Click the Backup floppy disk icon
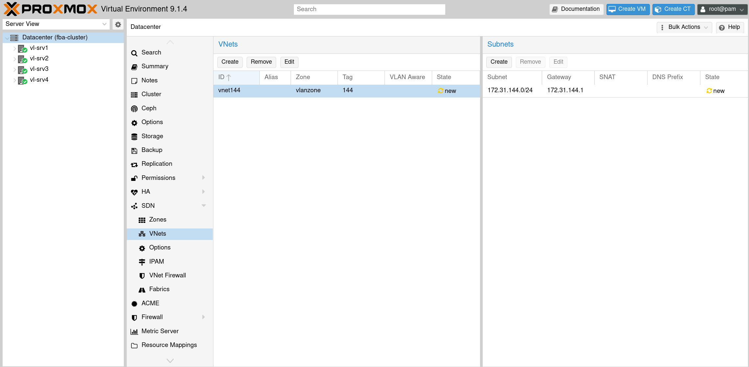The width and height of the screenshot is (749, 367). pos(134,151)
